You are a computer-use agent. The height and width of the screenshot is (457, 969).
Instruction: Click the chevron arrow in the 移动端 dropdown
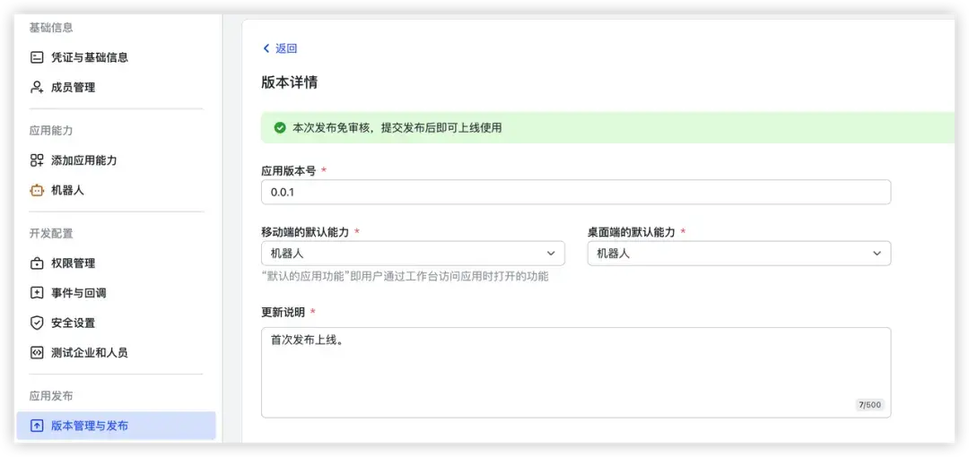550,254
